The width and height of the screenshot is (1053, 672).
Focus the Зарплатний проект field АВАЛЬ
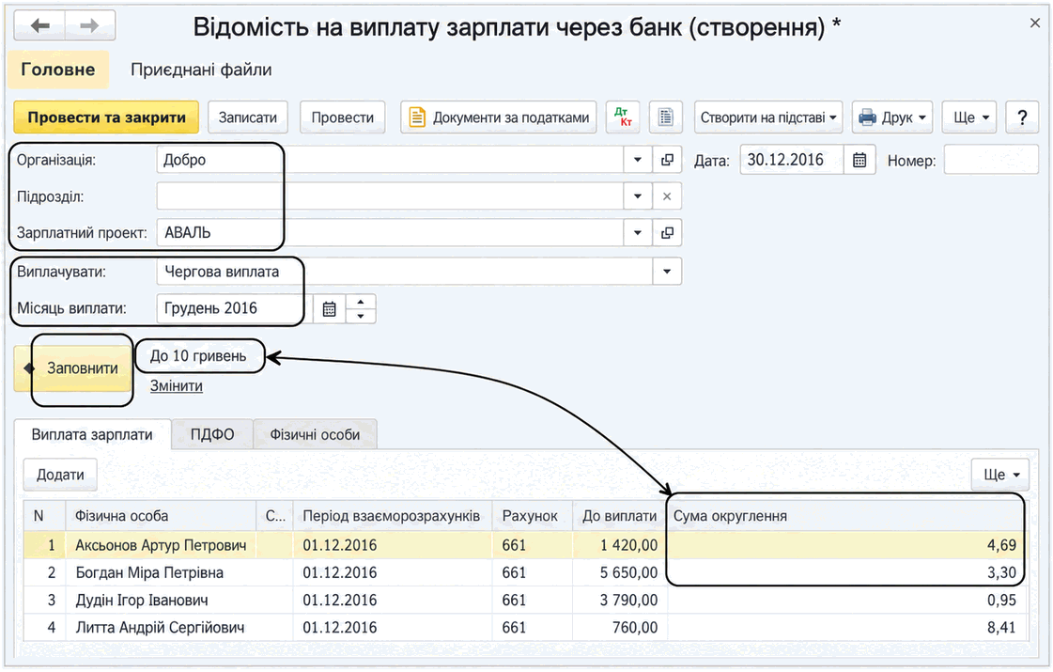coord(390,232)
